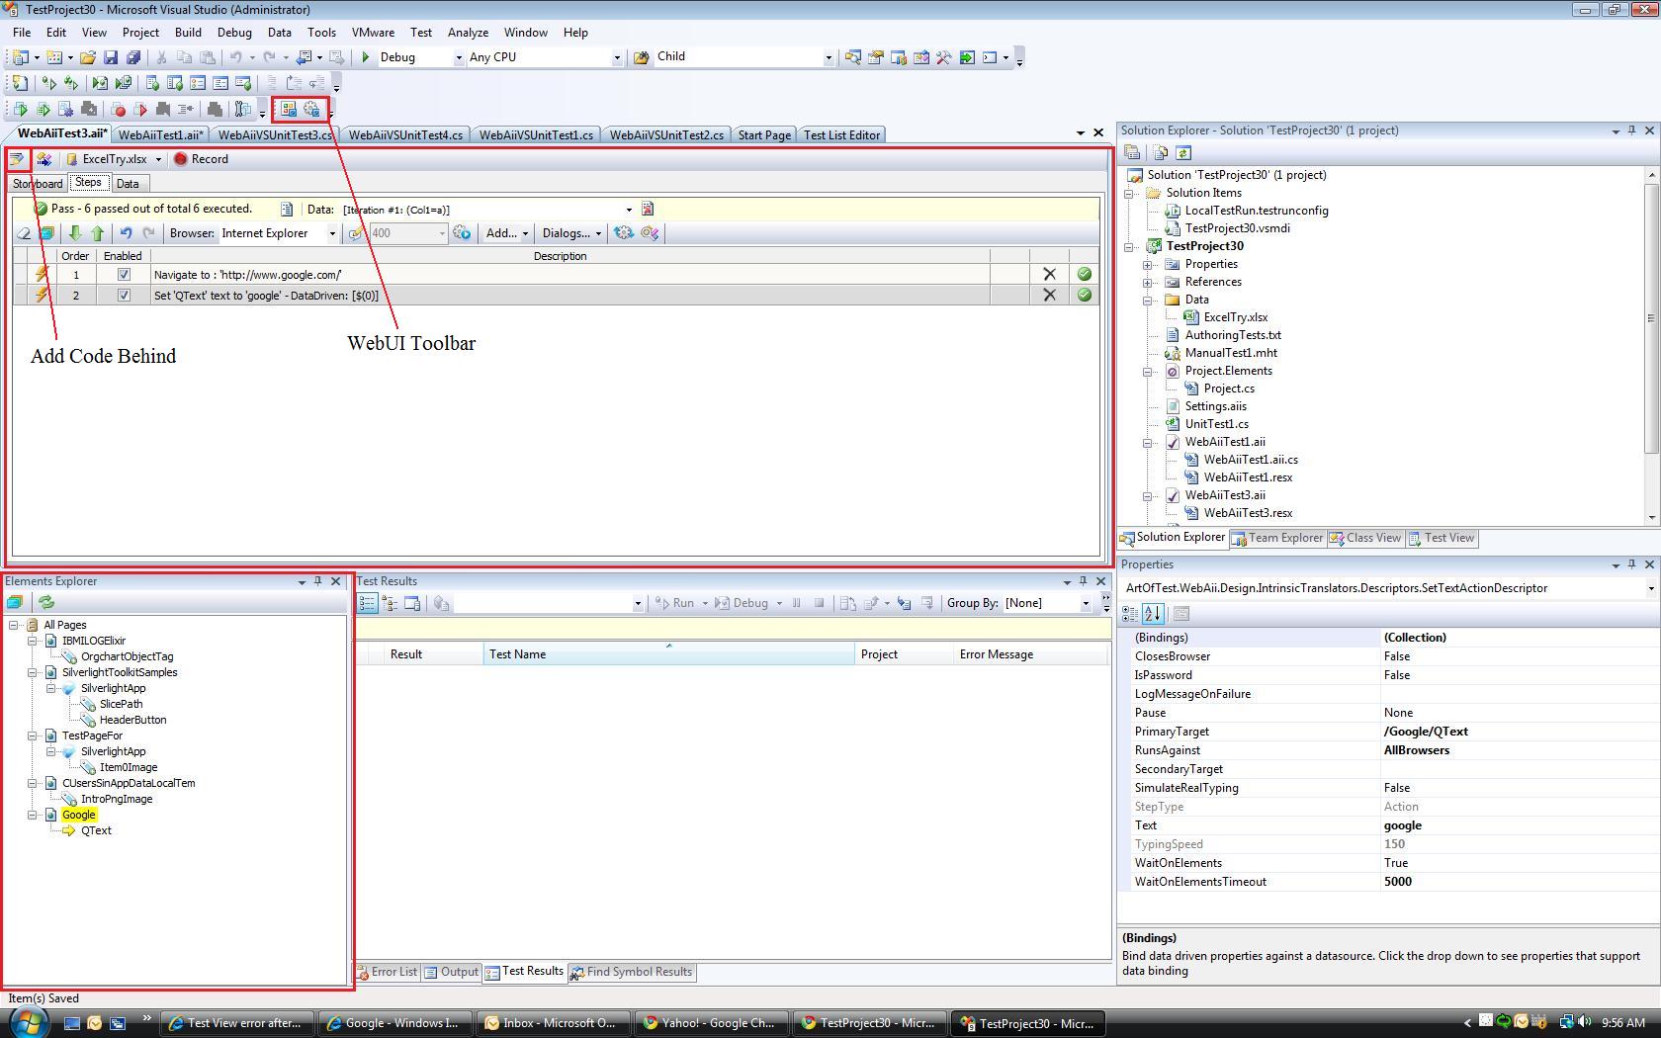Open the Analyze menu
Viewport: 1661px width, 1038px height.
click(468, 33)
